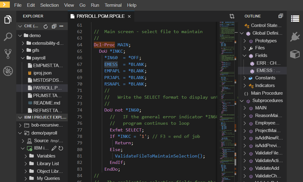Open the Source Control view icon
This screenshot has width=303, height=182.
(8, 54)
